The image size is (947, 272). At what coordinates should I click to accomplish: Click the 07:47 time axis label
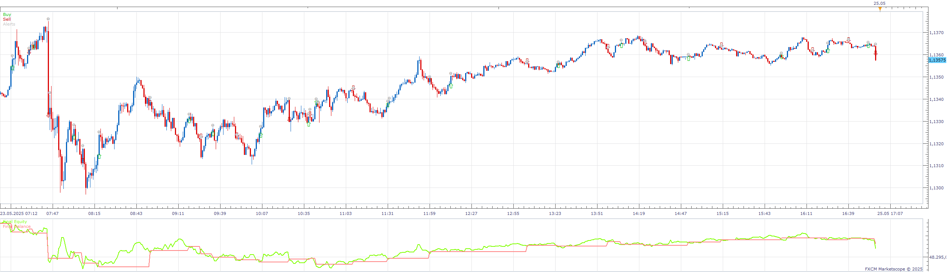pyautogui.click(x=53, y=213)
